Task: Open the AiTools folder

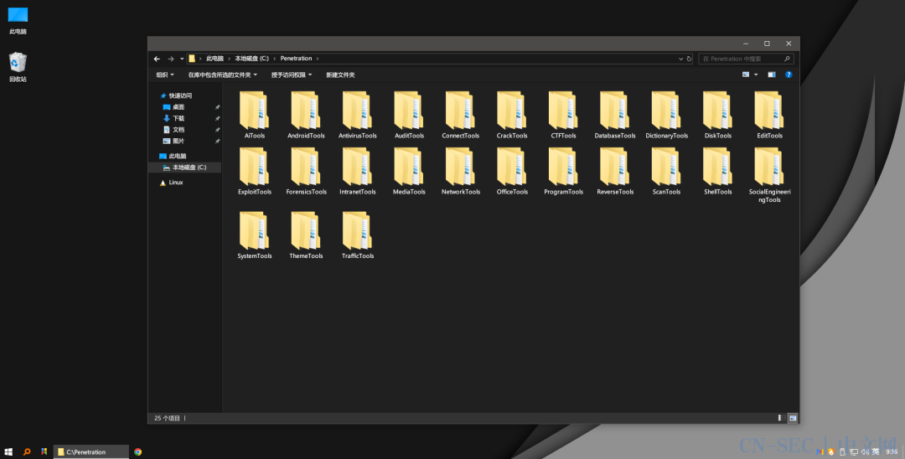Action: point(255,116)
